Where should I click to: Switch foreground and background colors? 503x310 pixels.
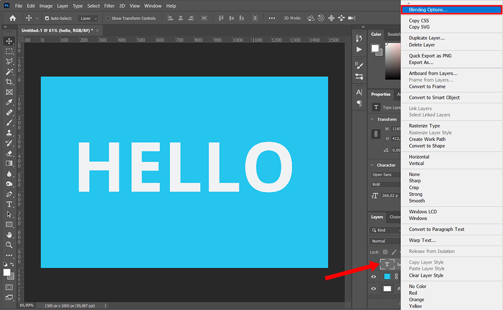point(12,264)
